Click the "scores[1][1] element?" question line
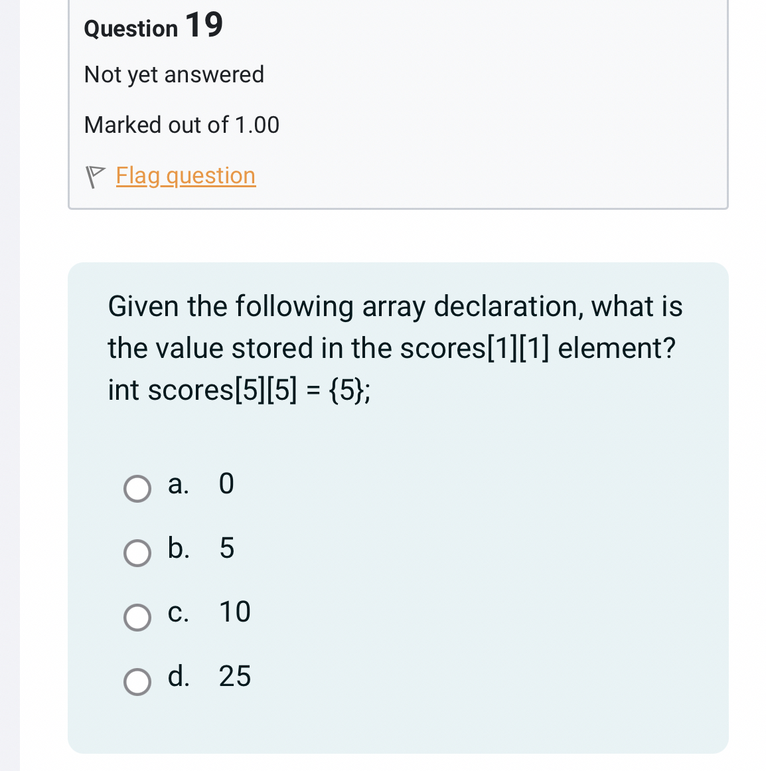Viewport: 766px width, 771px height. click(x=392, y=348)
